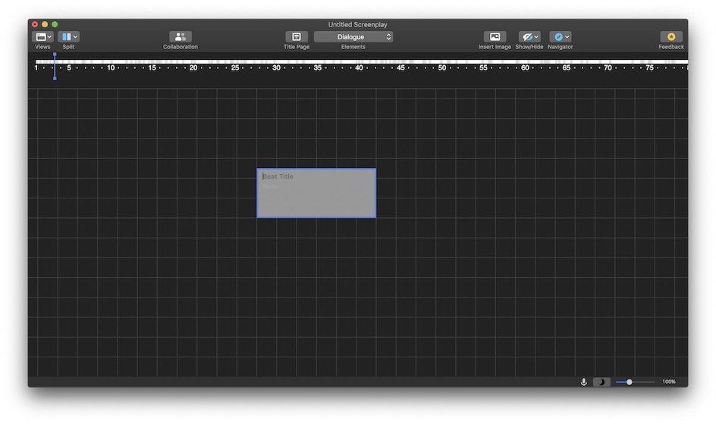Screen dimensions: 716x424
Task: Open the Title Page editor
Action: point(297,36)
